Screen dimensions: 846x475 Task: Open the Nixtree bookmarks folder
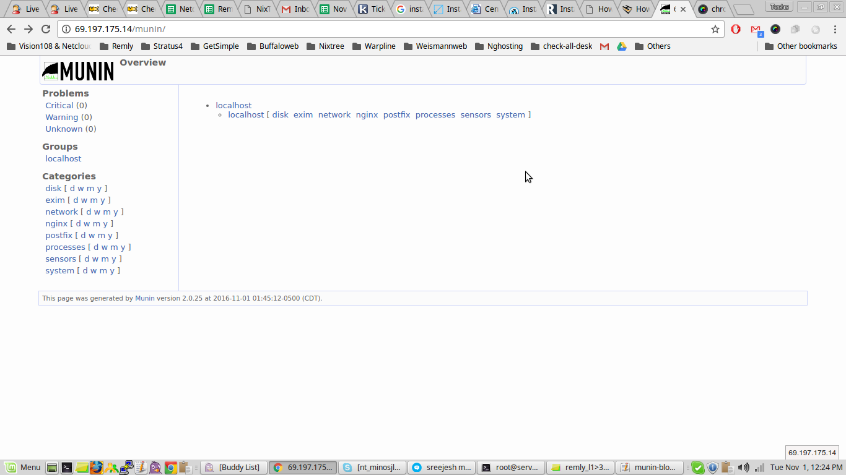[x=325, y=46]
